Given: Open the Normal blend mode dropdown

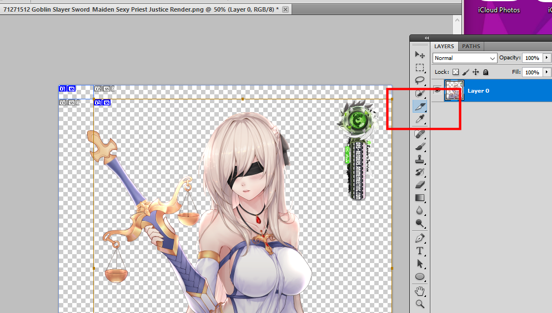Looking at the screenshot, I should (x=465, y=58).
